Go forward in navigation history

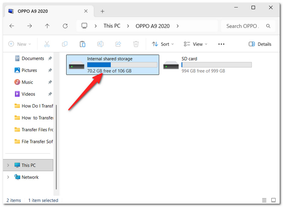click(29, 26)
